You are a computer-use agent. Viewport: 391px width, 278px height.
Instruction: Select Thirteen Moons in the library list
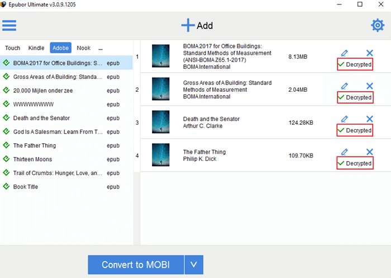click(x=34, y=159)
